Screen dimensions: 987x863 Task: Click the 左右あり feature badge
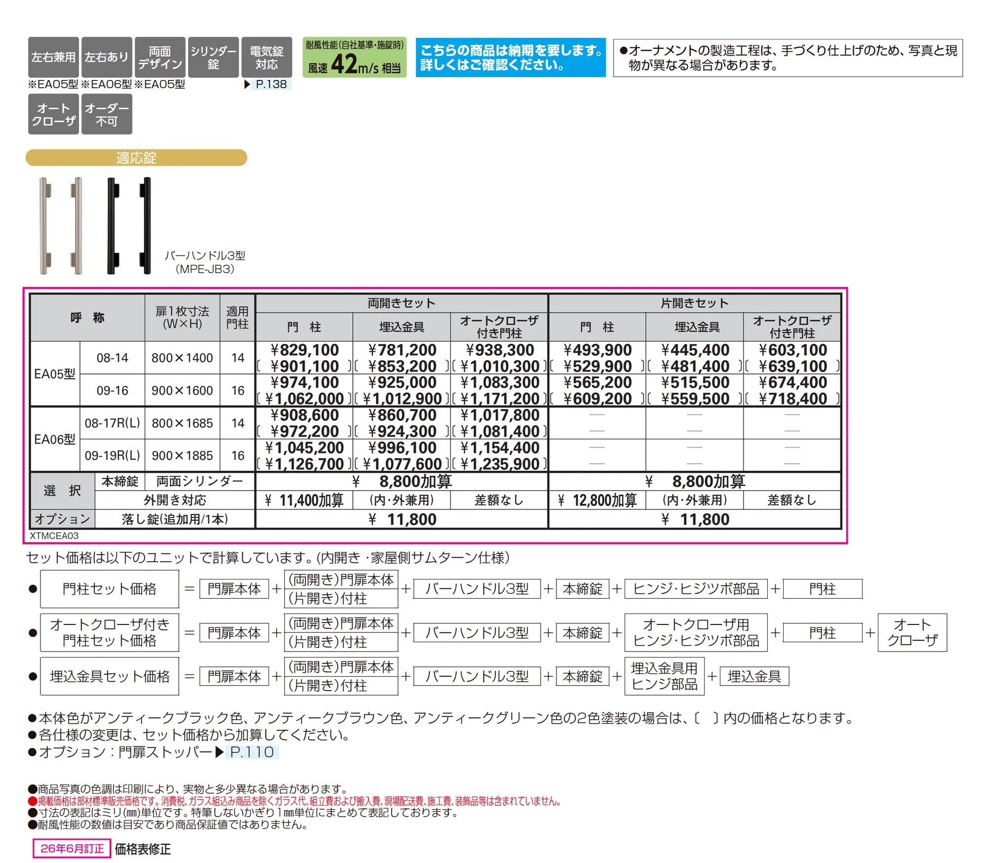click(107, 57)
